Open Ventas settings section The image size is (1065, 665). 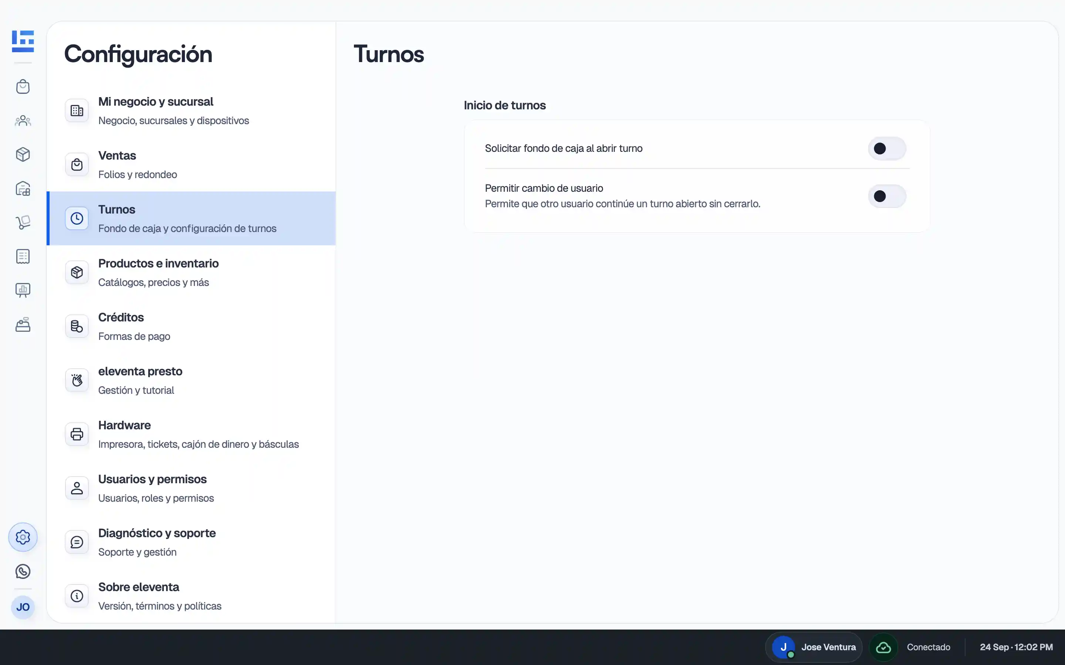tap(192, 164)
